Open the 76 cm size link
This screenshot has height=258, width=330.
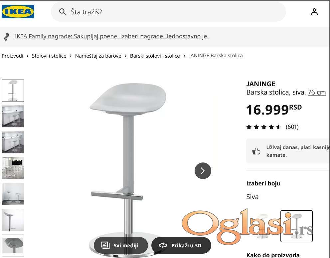tap(317, 92)
